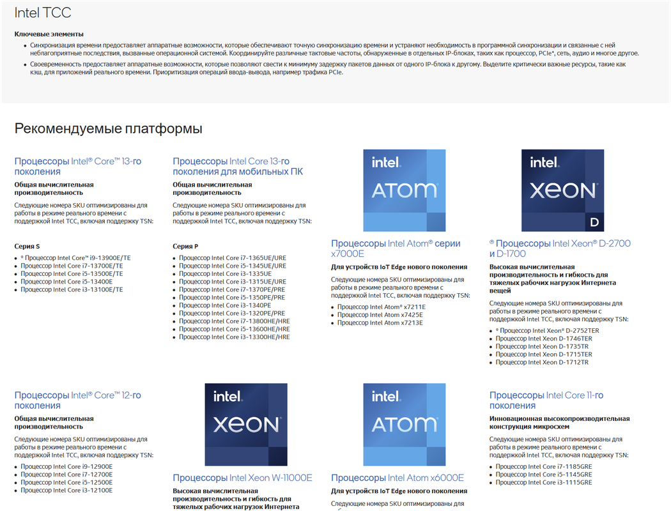Select list item Intel Core i7-13700E/TE
The image size is (671, 511).
coord(72,266)
